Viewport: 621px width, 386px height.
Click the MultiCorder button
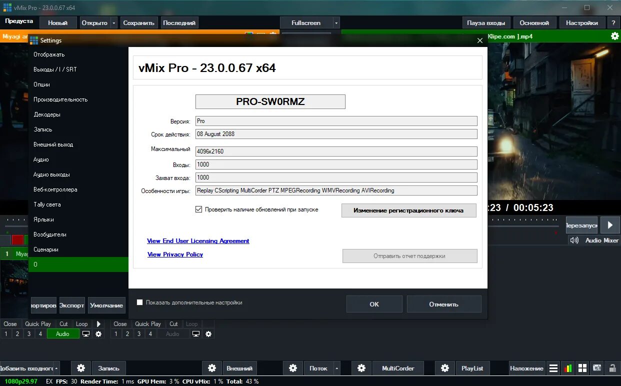click(x=398, y=368)
